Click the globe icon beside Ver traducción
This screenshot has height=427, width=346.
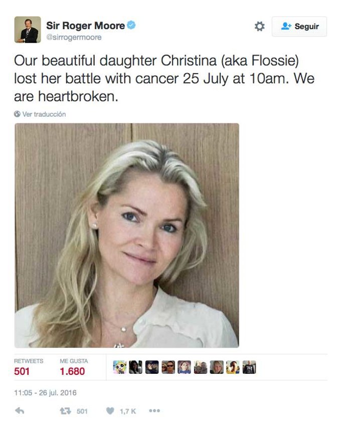[x=18, y=114]
